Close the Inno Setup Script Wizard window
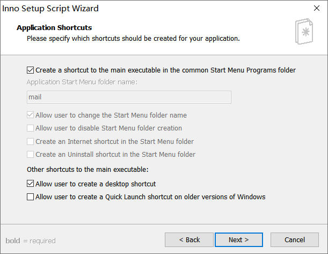The width and height of the screenshot is (328, 254). click(x=317, y=8)
